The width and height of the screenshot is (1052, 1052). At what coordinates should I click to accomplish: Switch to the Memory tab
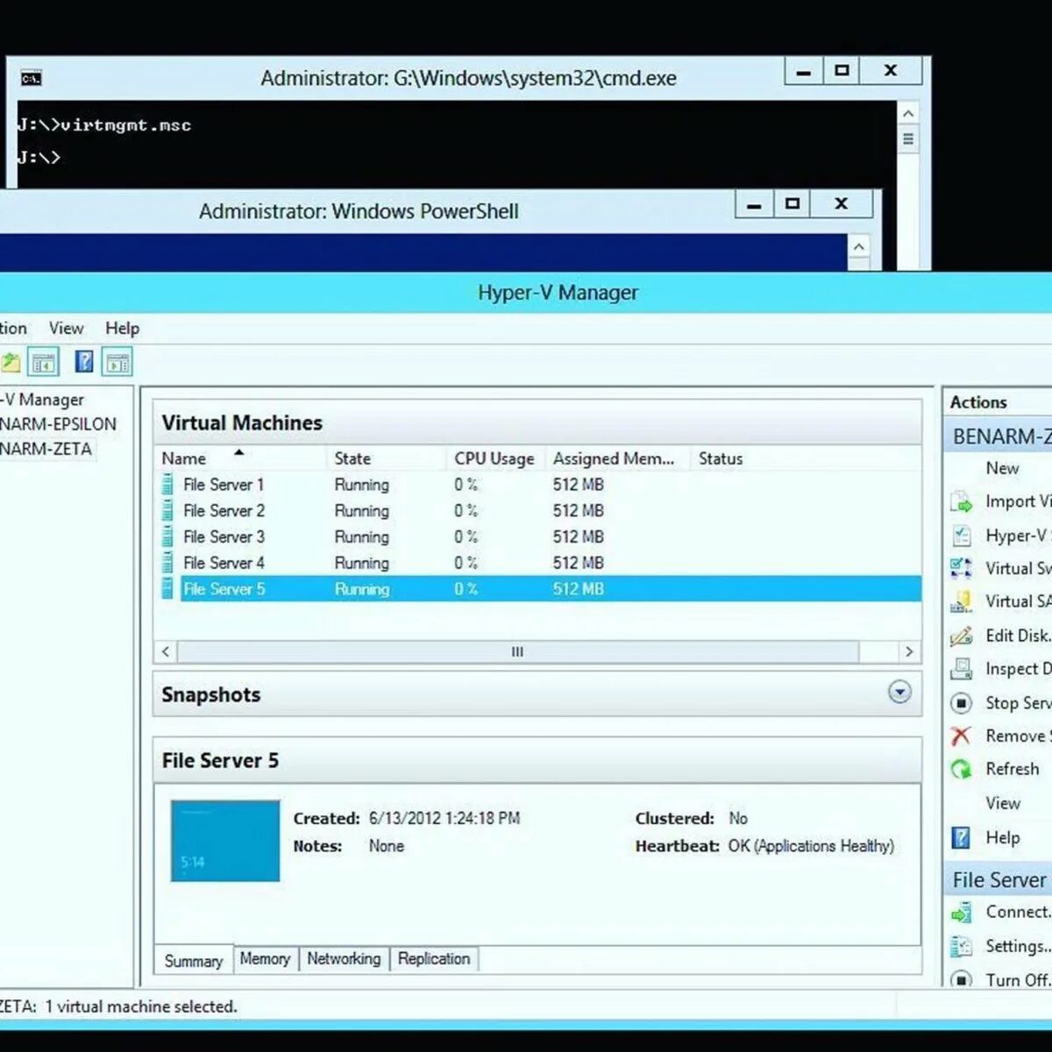(x=265, y=959)
